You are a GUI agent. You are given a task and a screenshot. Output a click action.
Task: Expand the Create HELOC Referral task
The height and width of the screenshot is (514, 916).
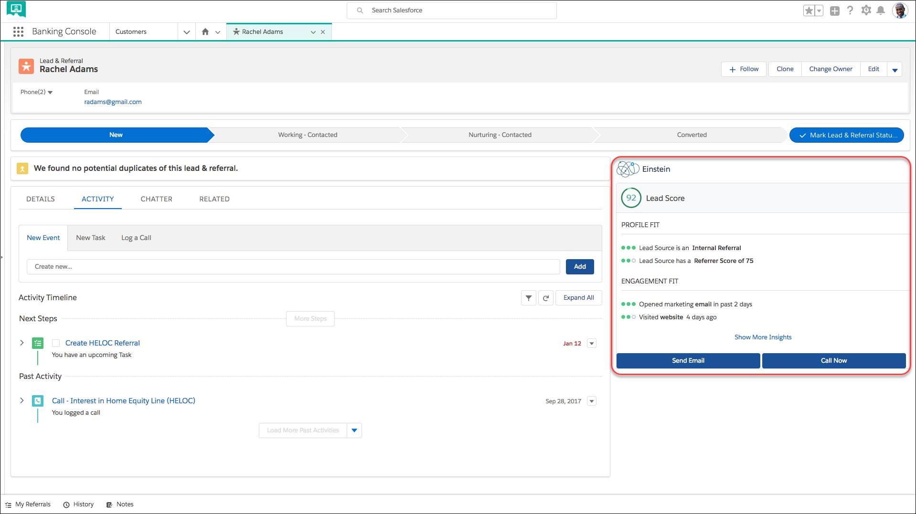coord(21,343)
